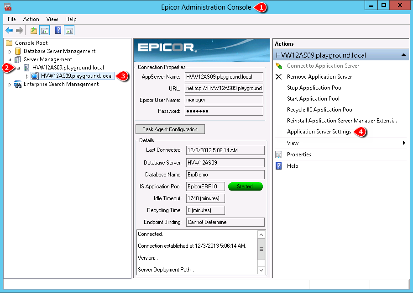The width and height of the screenshot is (413, 293).
Task: Click the Endpoint Binding field
Action: 225,222
